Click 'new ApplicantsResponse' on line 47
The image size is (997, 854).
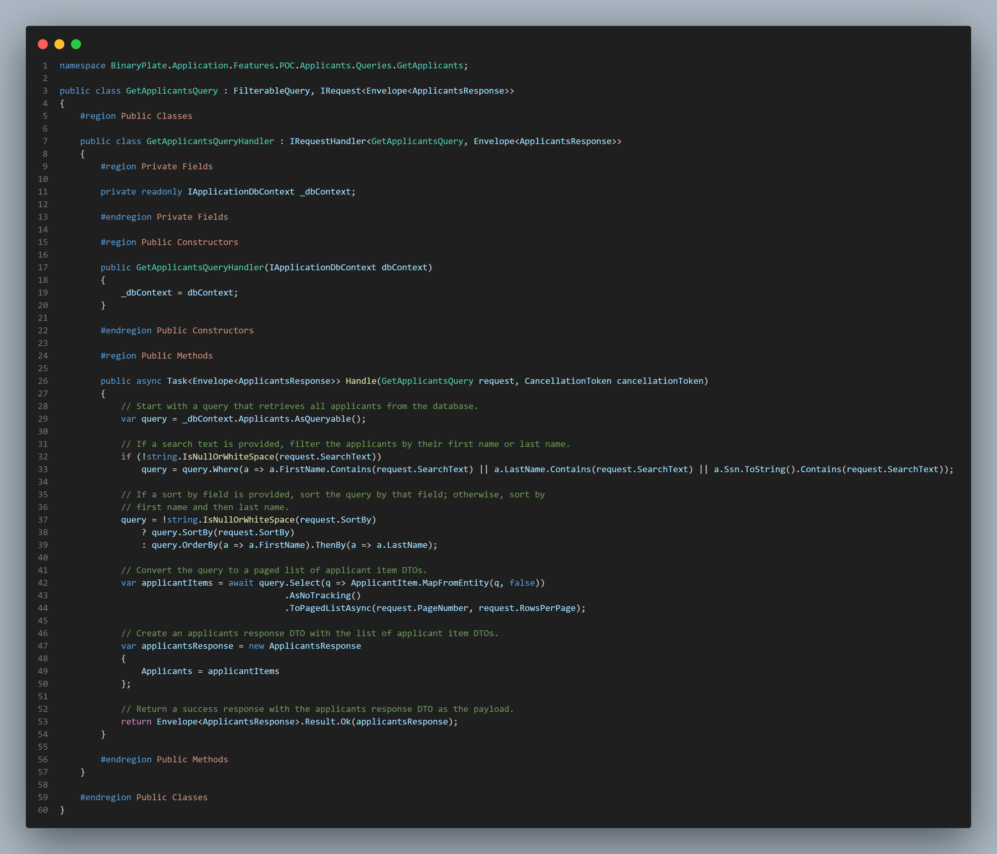point(305,646)
